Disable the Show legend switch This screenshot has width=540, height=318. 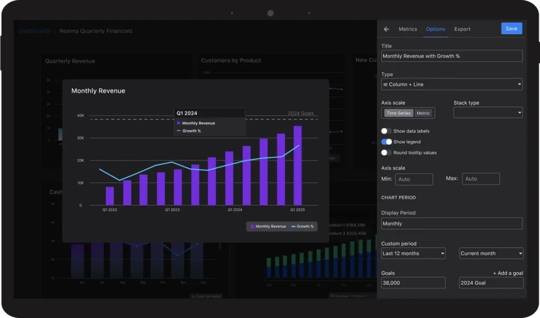(386, 142)
